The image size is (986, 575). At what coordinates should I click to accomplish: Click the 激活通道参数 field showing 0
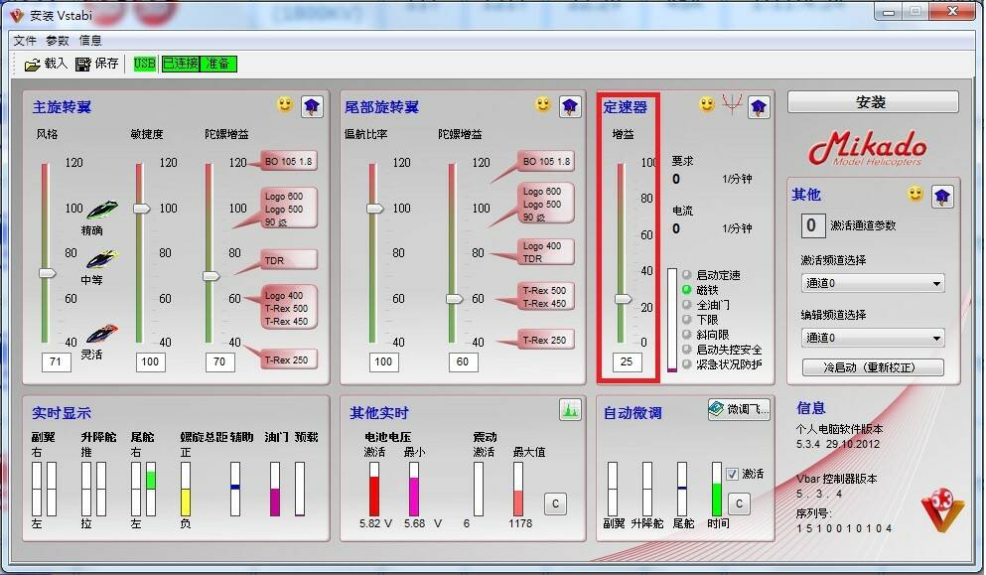tap(812, 225)
